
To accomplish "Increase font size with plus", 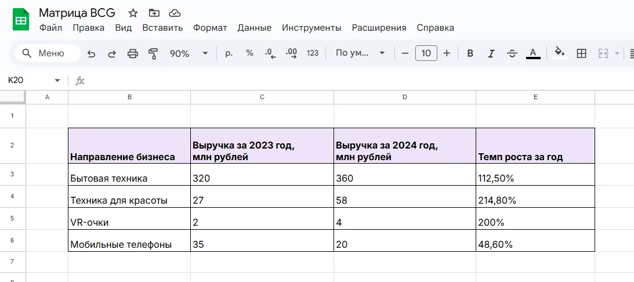I will coord(447,53).
